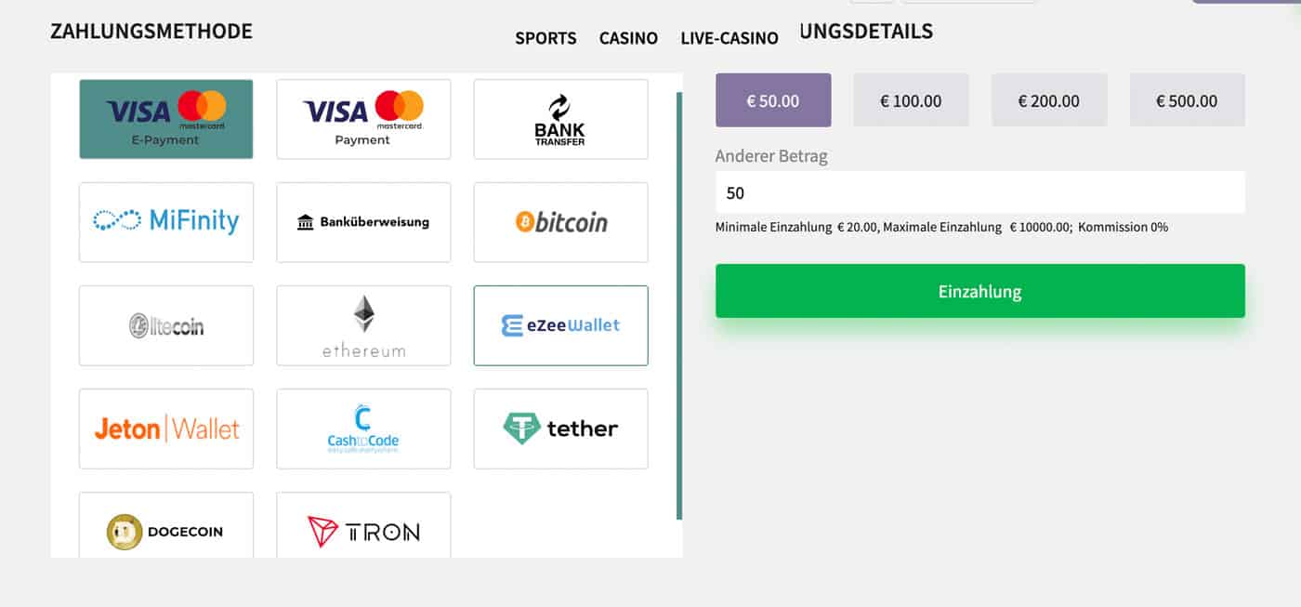Select the eZeeWallet payment option
Screen dimensions: 1301x607
click(x=560, y=325)
